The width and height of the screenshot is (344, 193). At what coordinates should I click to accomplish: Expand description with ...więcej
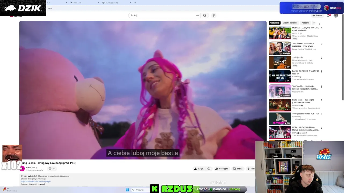click(41, 184)
